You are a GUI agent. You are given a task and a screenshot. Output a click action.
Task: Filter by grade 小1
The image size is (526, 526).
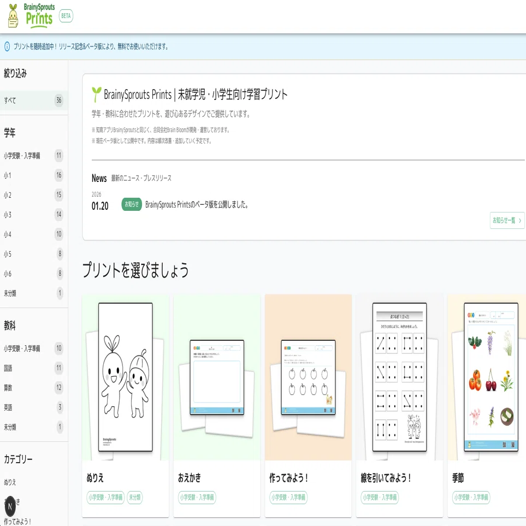(34, 175)
